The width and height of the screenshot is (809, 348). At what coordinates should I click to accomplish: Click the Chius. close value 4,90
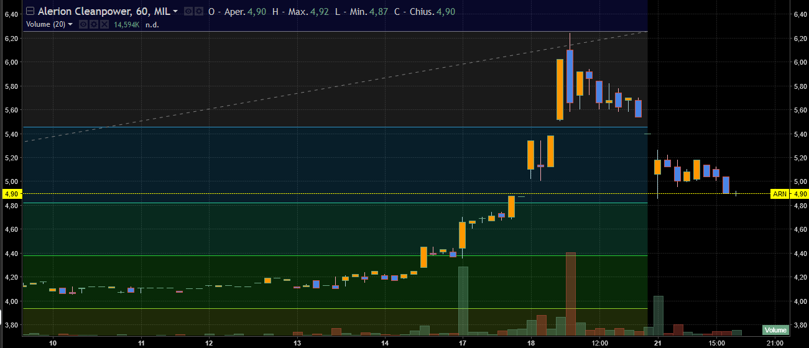pyautogui.click(x=446, y=11)
